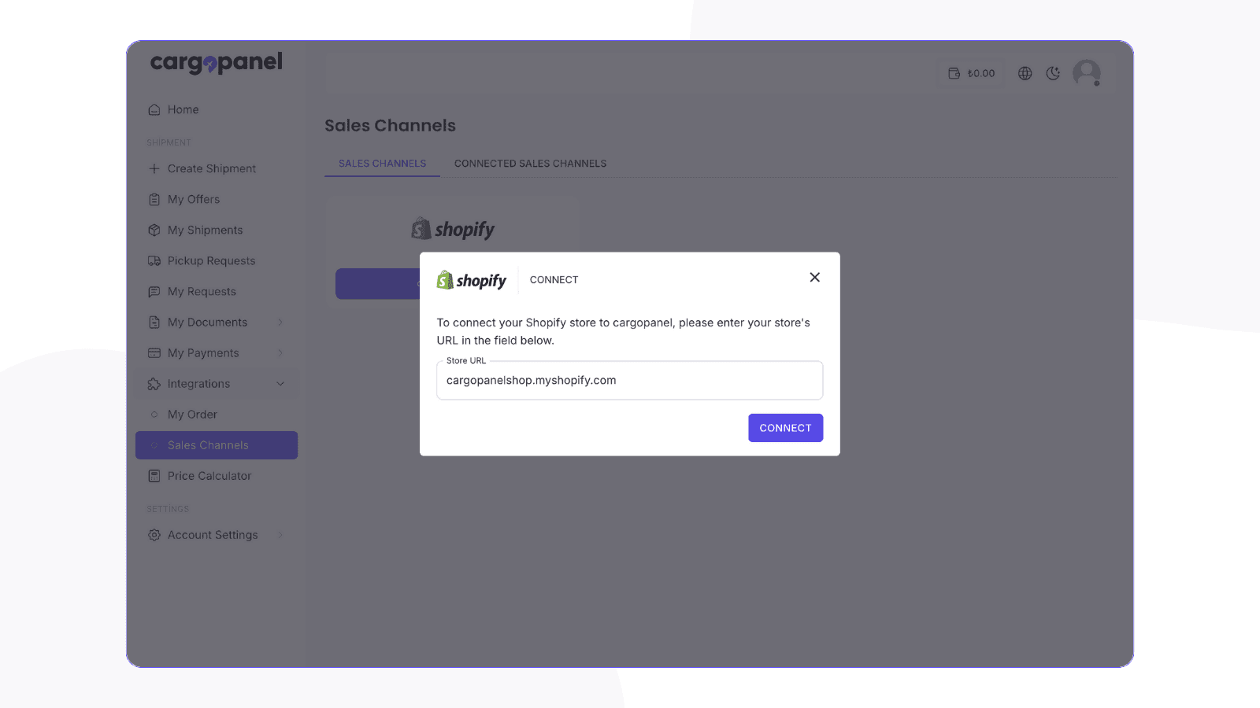Open the Price Calculator icon in sidebar
This screenshot has width=1260, height=708.
[x=154, y=475]
